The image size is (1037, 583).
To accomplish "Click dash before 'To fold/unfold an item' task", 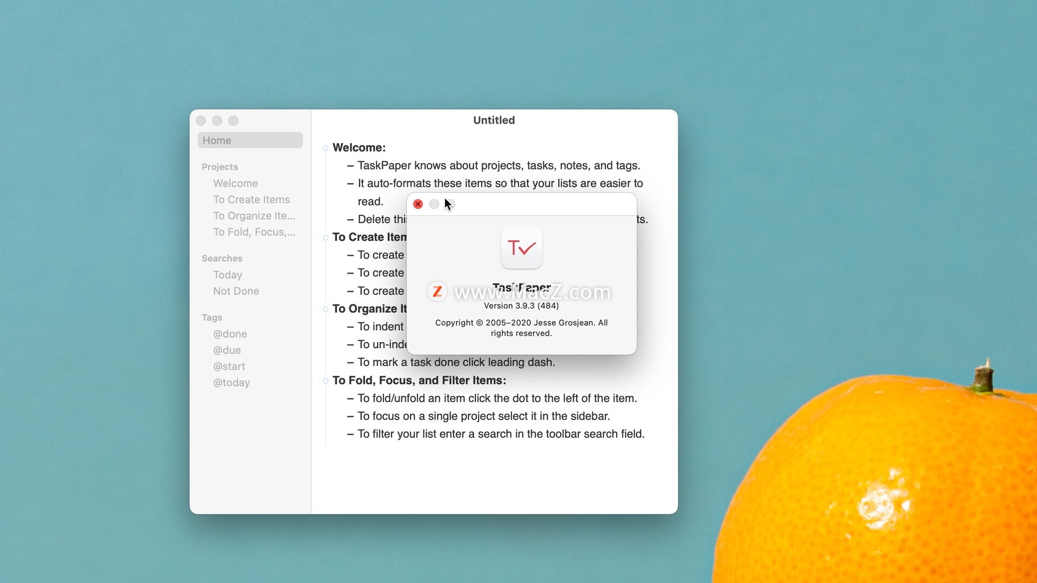I will (351, 398).
